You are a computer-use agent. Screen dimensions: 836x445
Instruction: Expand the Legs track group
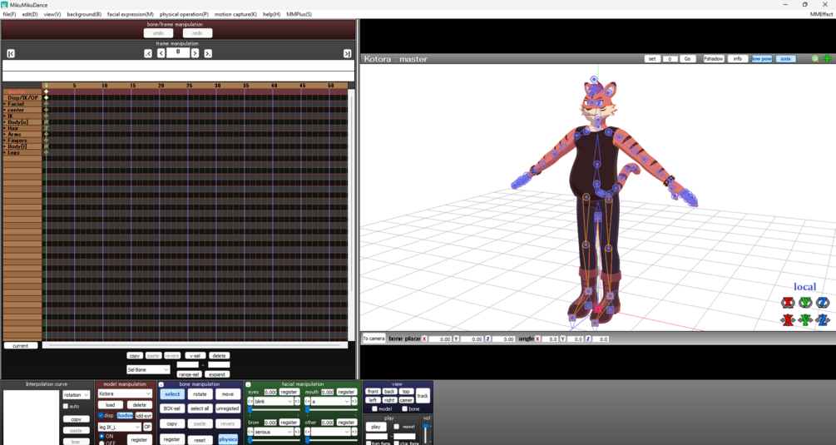click(5, 152)
